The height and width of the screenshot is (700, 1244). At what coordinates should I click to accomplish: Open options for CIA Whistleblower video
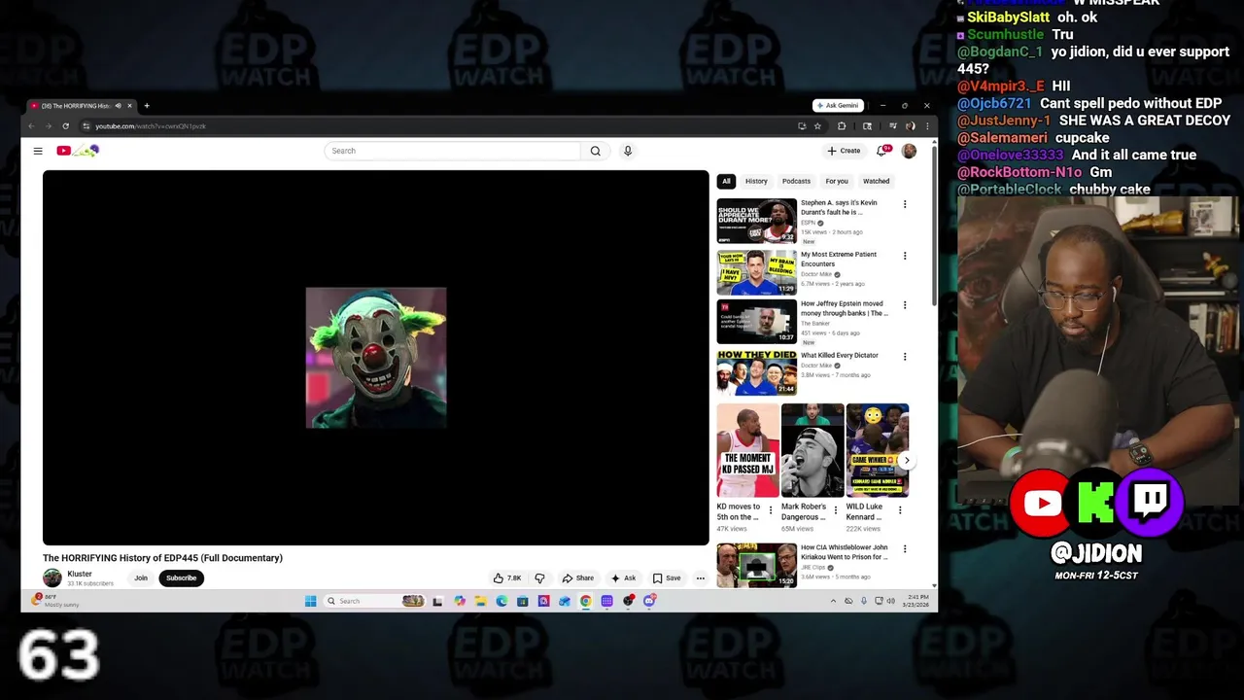[905, 548]
